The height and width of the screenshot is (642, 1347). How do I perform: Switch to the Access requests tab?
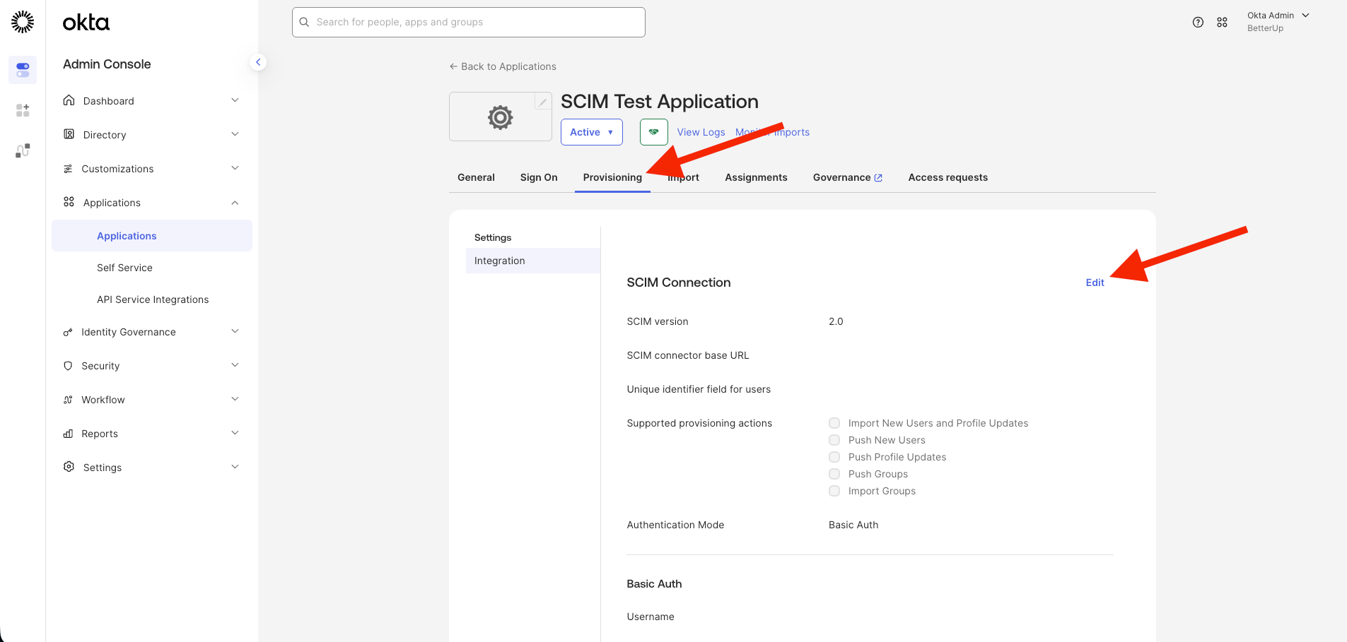948,177
